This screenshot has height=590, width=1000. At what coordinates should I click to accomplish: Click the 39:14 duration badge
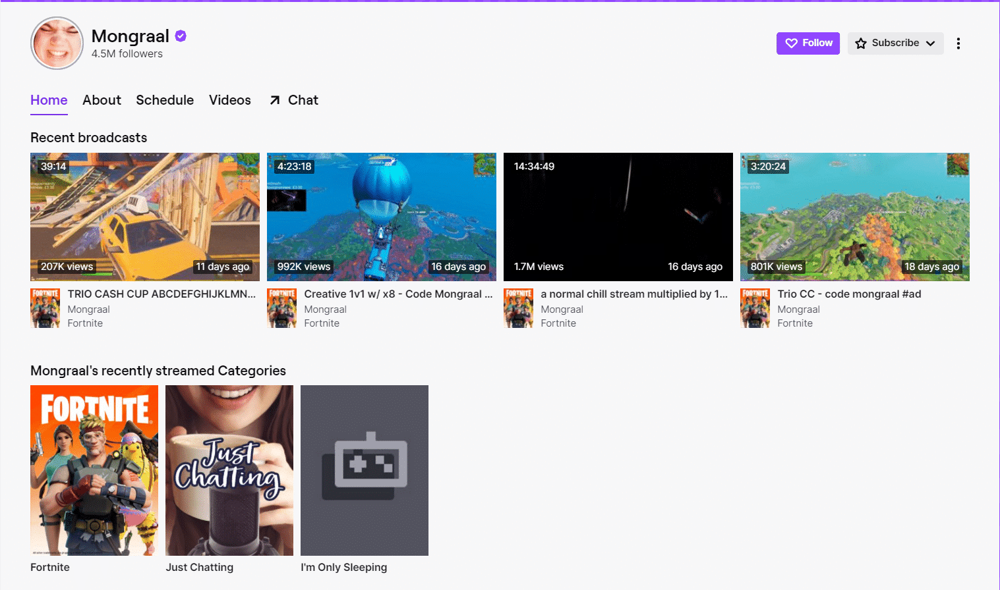(x=53, y=167)
